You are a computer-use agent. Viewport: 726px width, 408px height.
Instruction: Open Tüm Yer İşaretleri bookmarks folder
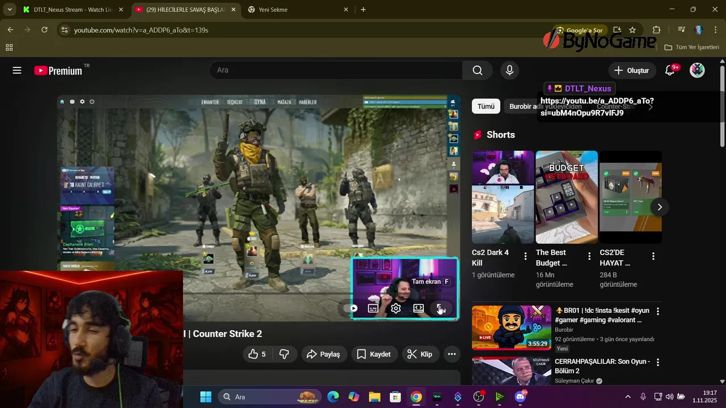691,48
